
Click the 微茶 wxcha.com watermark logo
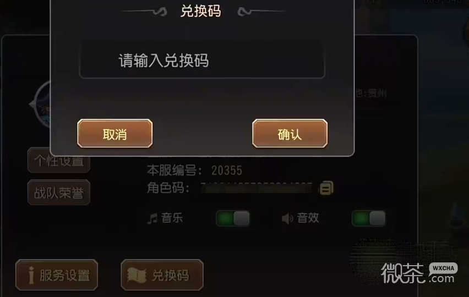(418, 273)
